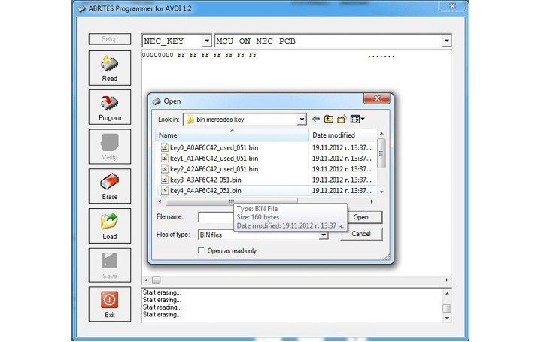The height and width of the screenshot is (342, 541).
Task: Create a new folder in dialog
Action: point(342,119)
